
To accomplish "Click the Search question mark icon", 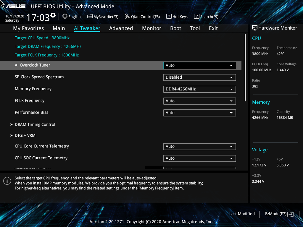I will (196, 17).
